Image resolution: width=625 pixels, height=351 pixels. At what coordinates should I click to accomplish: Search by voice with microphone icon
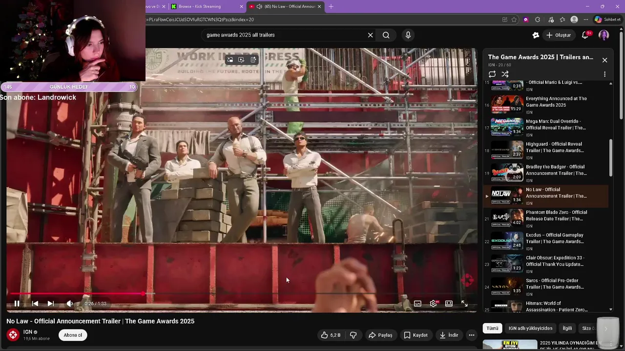click(408, 35)
